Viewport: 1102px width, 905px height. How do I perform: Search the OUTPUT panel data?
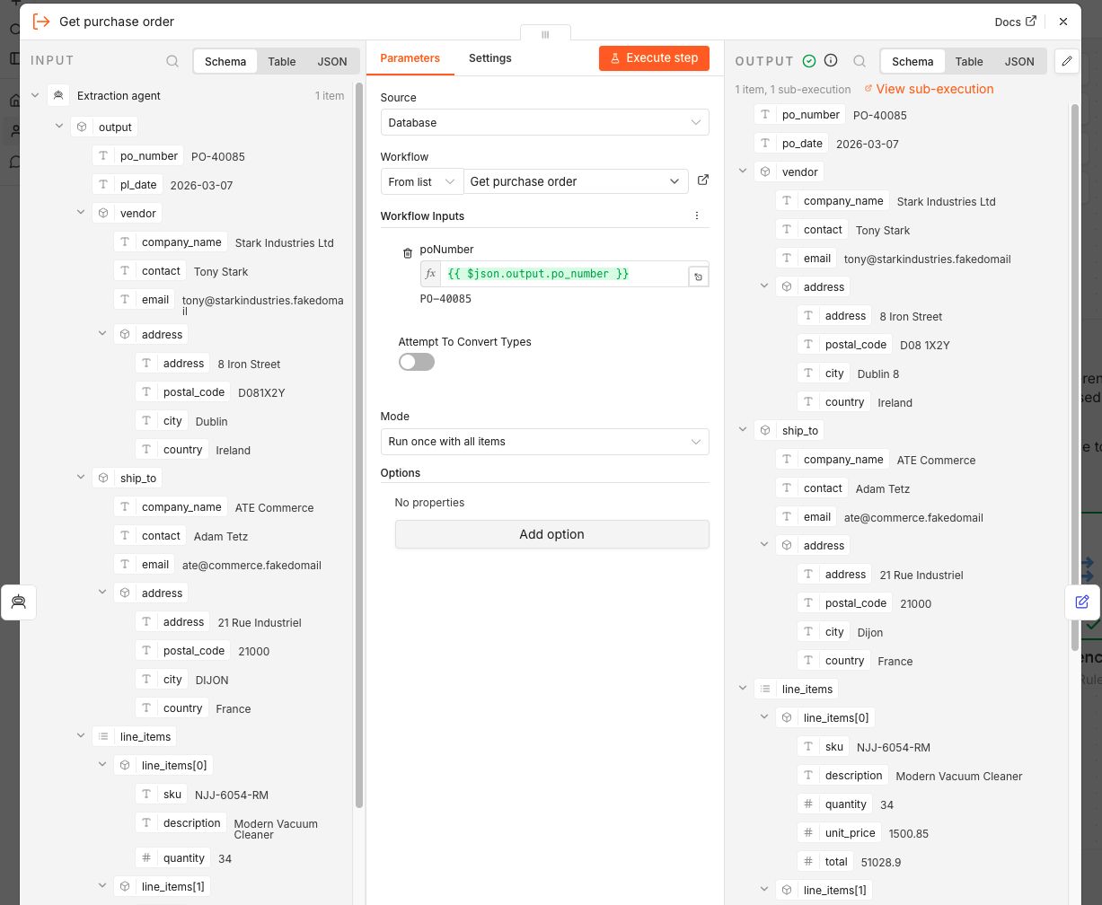click(860, 61)
